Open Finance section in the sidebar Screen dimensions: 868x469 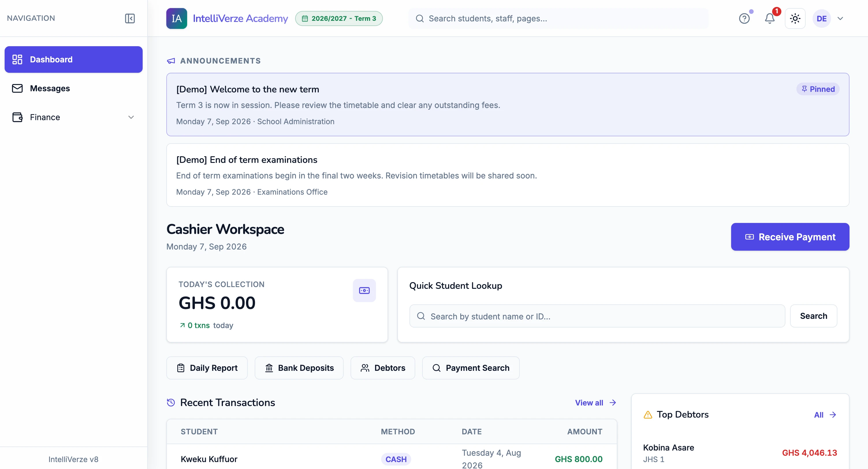click(x=73, y=117)
